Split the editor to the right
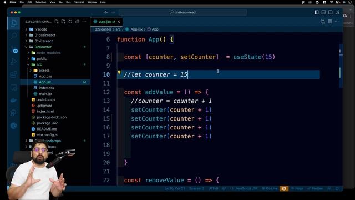The width and height of the screenshot is (355, 200). [330, 22]
